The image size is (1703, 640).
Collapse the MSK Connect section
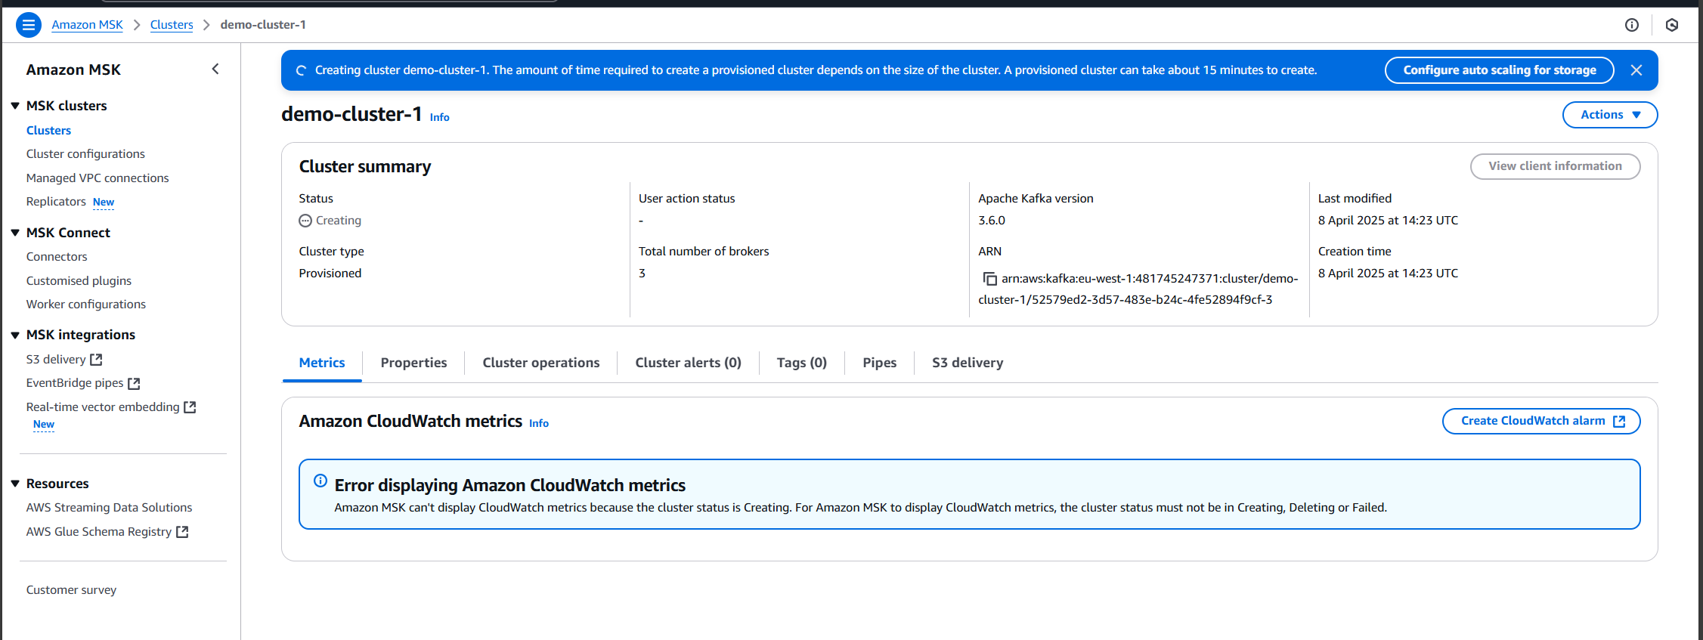point(15,233)
